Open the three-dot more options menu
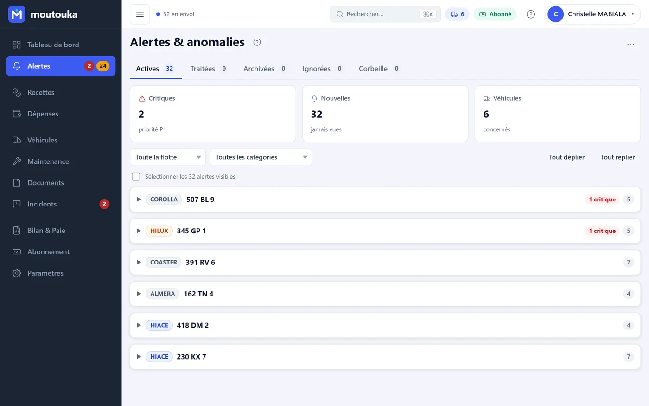649x406 pixels. pyautogui.click(x=630, y=45)
